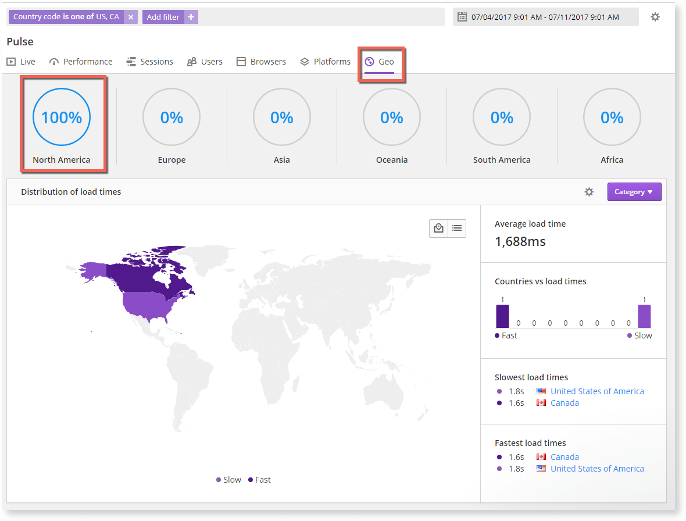This screenshot has width=686, height=521.
Task: Open the Live view icon
Action: click(x=10, y=61)
